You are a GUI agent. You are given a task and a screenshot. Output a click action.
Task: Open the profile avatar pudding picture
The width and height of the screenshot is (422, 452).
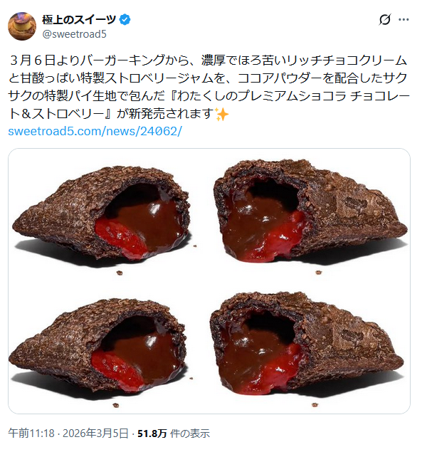22,26
